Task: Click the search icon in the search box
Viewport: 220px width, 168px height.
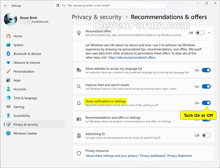Action: click(57, 6)
